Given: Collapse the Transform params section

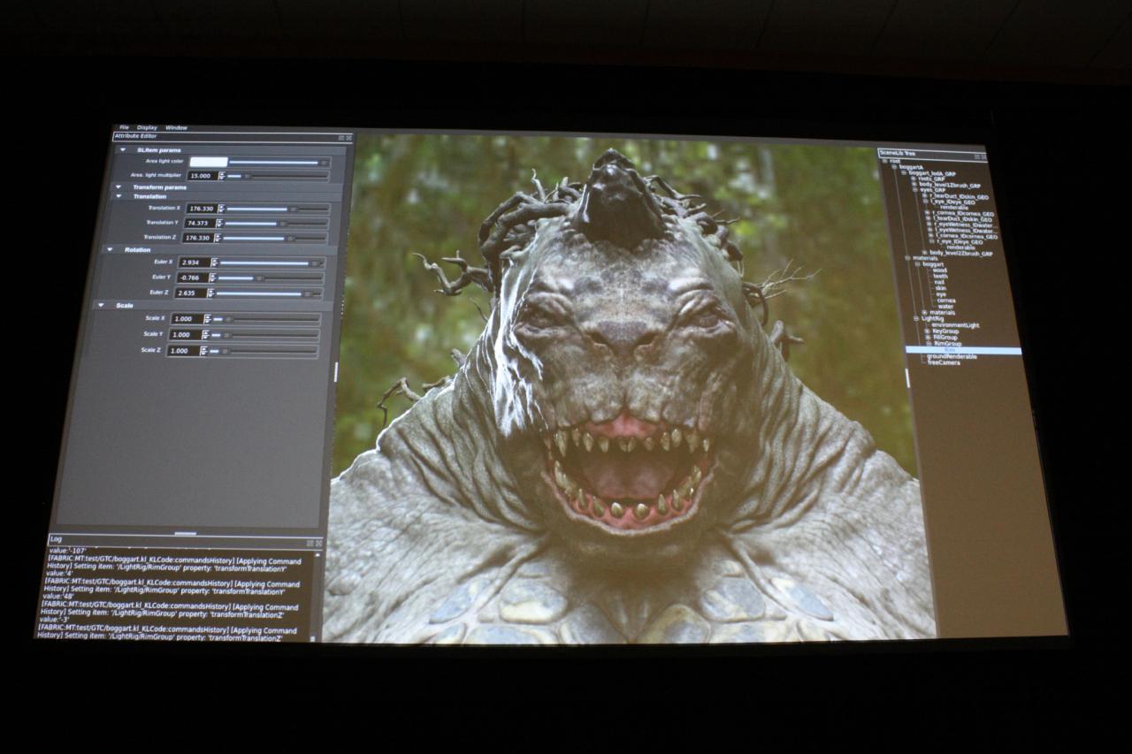Looking at the screenshot, I should click(119, 187).
